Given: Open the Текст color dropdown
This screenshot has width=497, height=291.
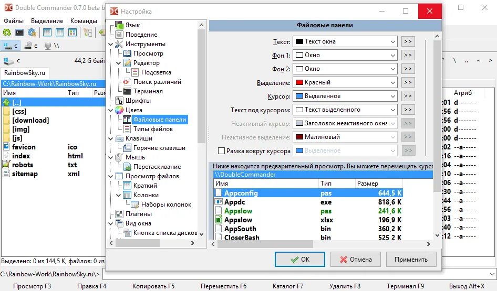Looking at the screenshot, I should pyautogui.click(x=345, y=41).
